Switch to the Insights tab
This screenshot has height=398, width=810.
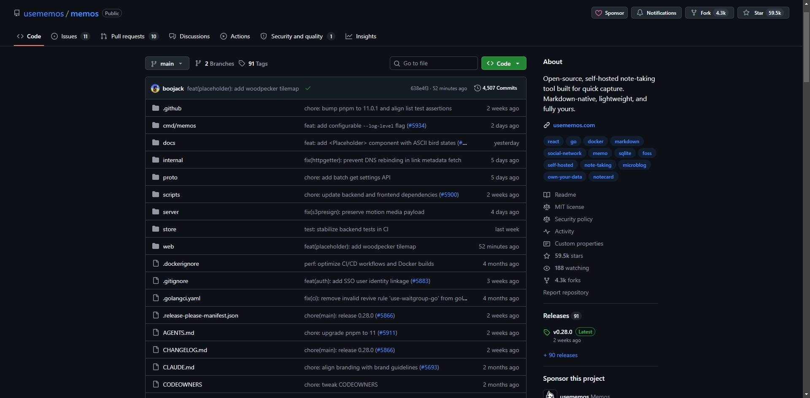click(361, 36)
